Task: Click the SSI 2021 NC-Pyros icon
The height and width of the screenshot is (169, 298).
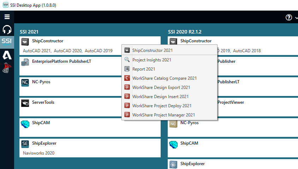Action: point(25,83)
